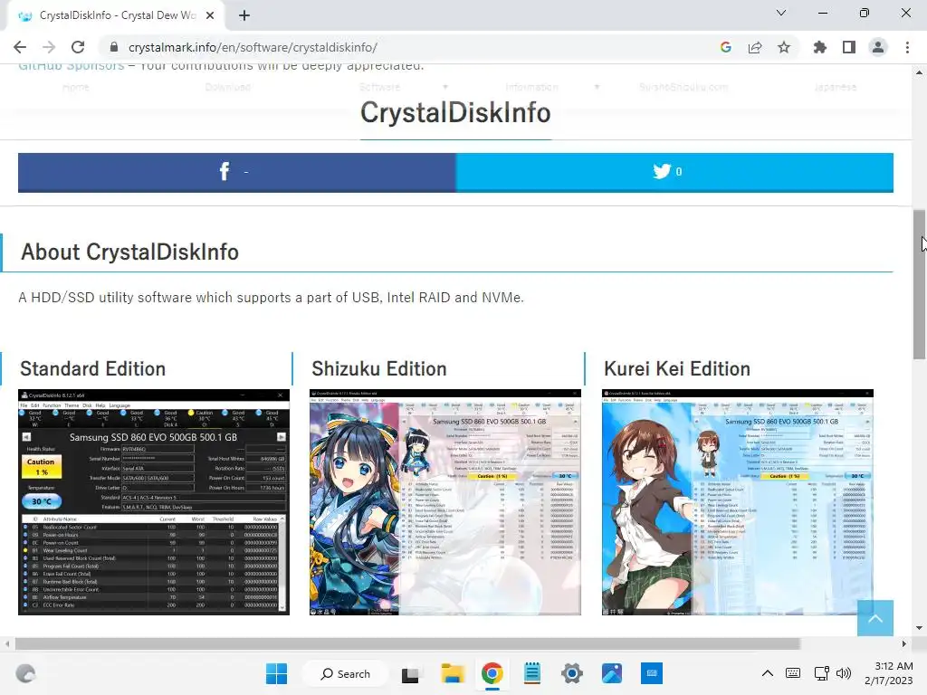
Task: Click the horizontal scrollbar thumb
Action: 408,643
